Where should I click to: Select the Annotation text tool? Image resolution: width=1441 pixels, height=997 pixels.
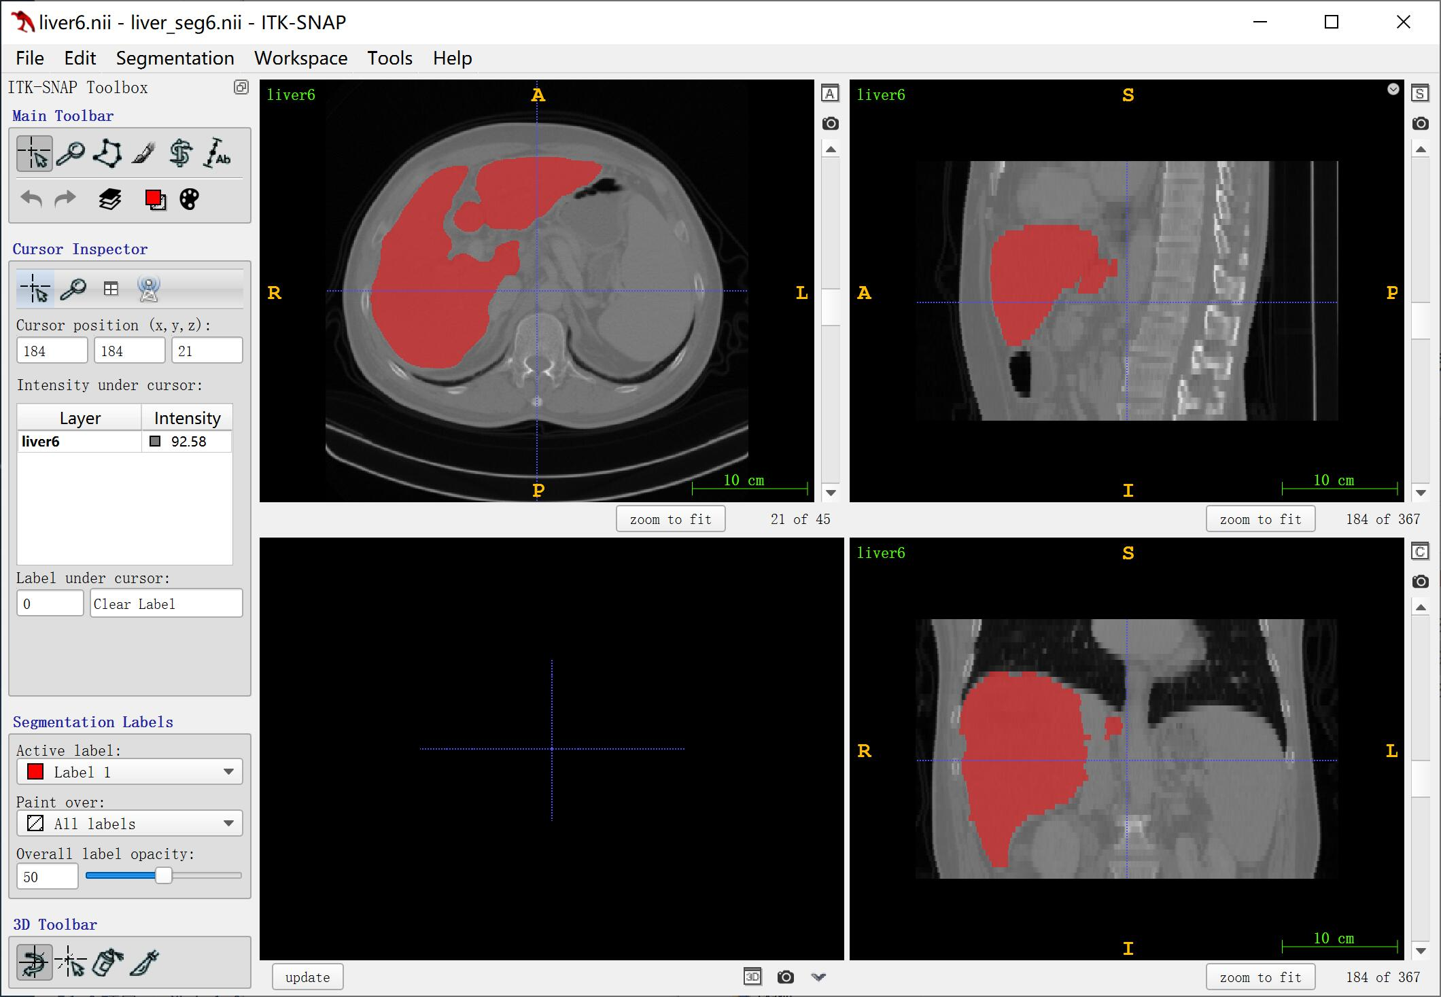click(218, 154)
